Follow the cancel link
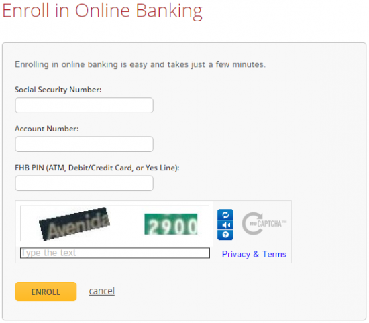 [x=102, y=291]
